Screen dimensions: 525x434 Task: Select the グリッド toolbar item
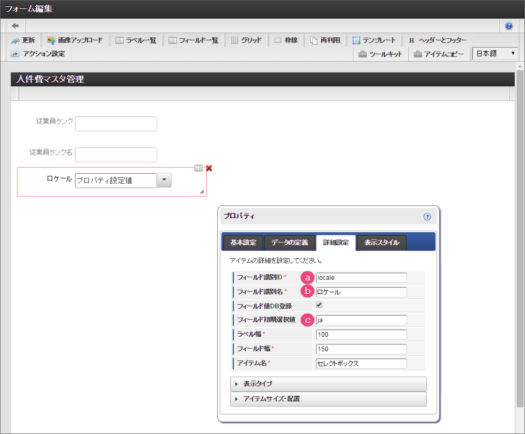click(246, 40)
